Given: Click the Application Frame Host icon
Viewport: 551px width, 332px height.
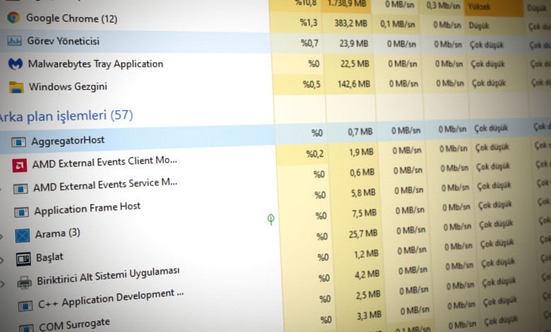Looking at the screenshot, I should tap(21, 212).
